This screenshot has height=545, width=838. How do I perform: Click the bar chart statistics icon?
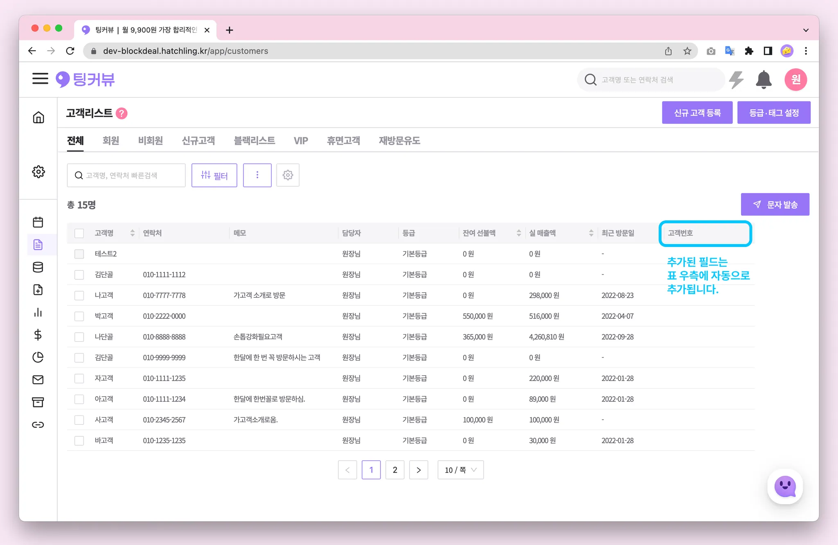pos(38,312)
